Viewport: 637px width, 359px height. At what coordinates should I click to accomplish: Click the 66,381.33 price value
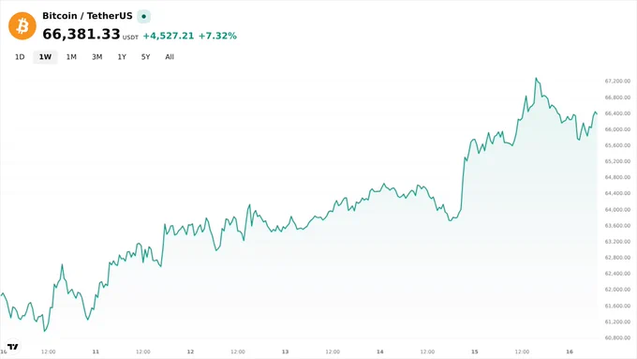pyautogui.click(x=81, y=34)
